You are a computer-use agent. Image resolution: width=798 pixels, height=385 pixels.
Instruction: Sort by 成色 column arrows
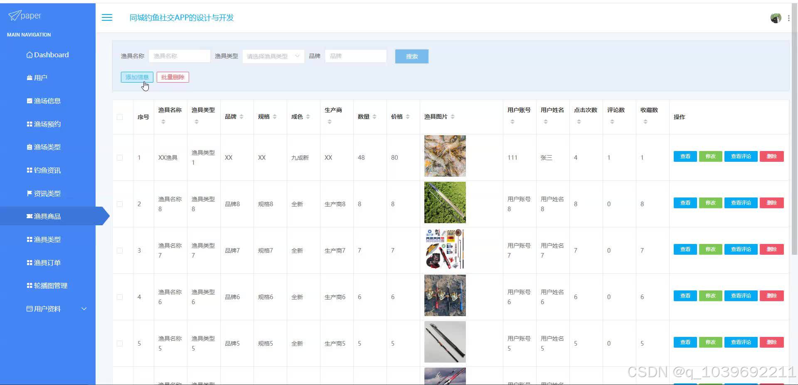tap(308, 117)
